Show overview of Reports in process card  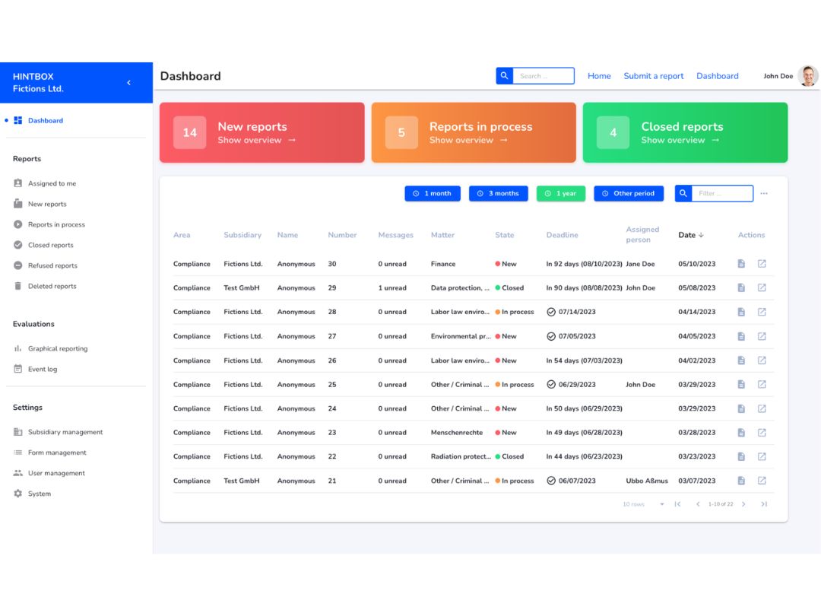pyautogui.click(x=468, y=141)
